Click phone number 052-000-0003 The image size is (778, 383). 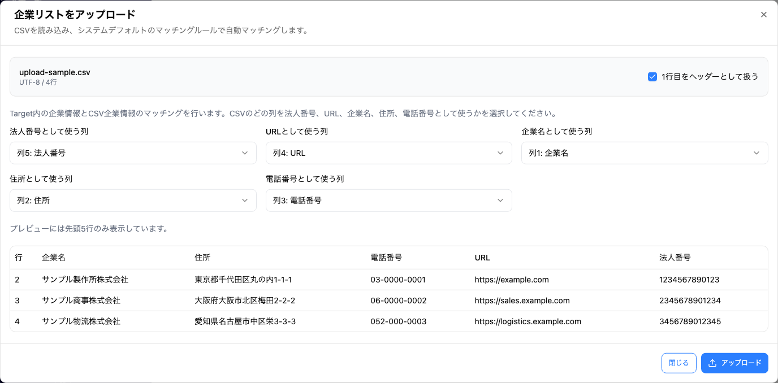[x=399, y=321]
